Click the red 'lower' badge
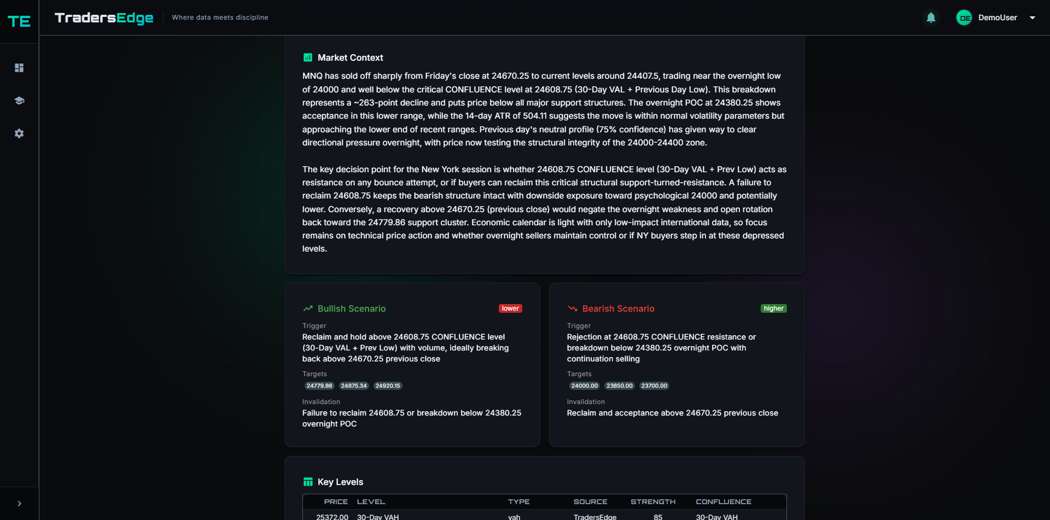Viewport: 1050px width, 520px height. pos(510,308)
